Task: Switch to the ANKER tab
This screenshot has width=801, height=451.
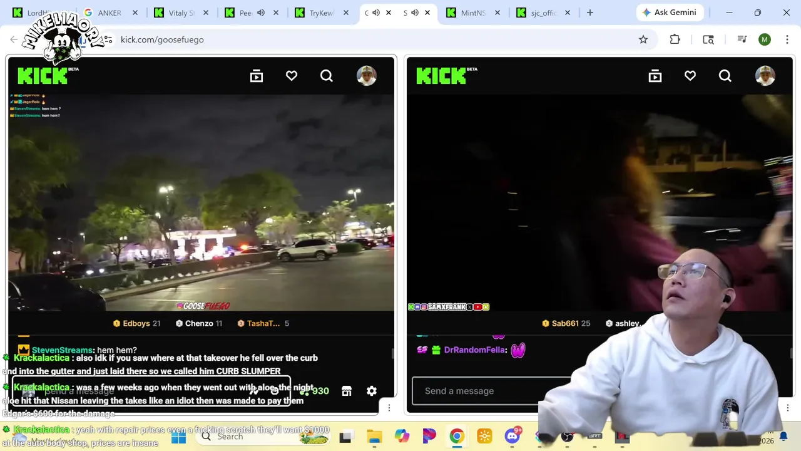Action: click(110, 13)
